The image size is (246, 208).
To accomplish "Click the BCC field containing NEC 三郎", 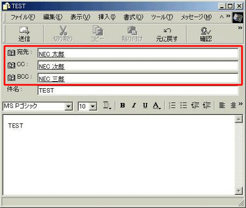I will coord(138,78).
